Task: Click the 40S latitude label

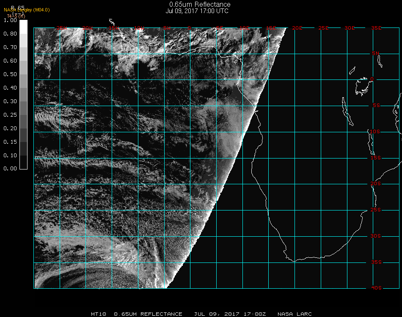Action: coord(376,288)
